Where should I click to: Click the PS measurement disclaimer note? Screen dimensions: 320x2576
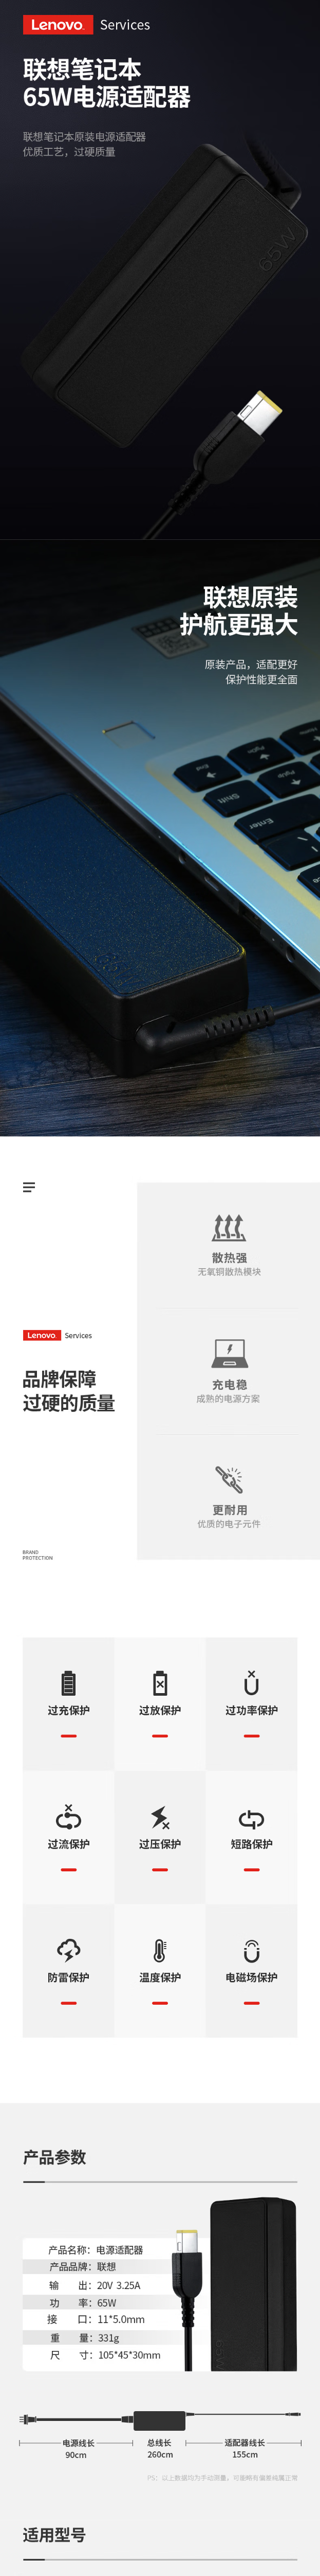222,2478
